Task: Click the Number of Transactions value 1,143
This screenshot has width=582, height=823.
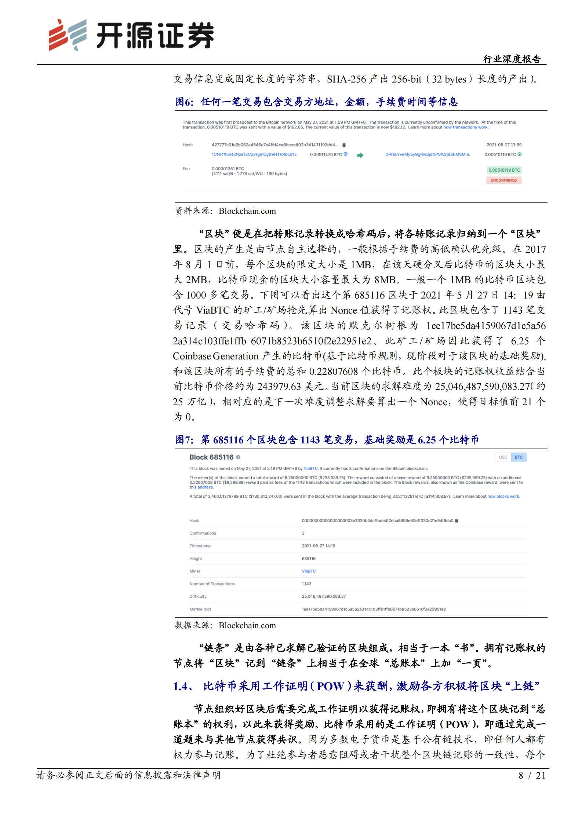Action: tap(306, 584)
